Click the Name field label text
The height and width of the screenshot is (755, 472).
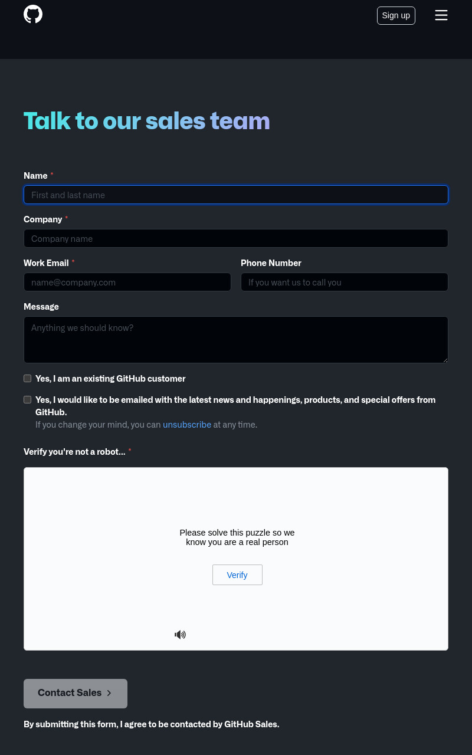(x=35, y=176)
